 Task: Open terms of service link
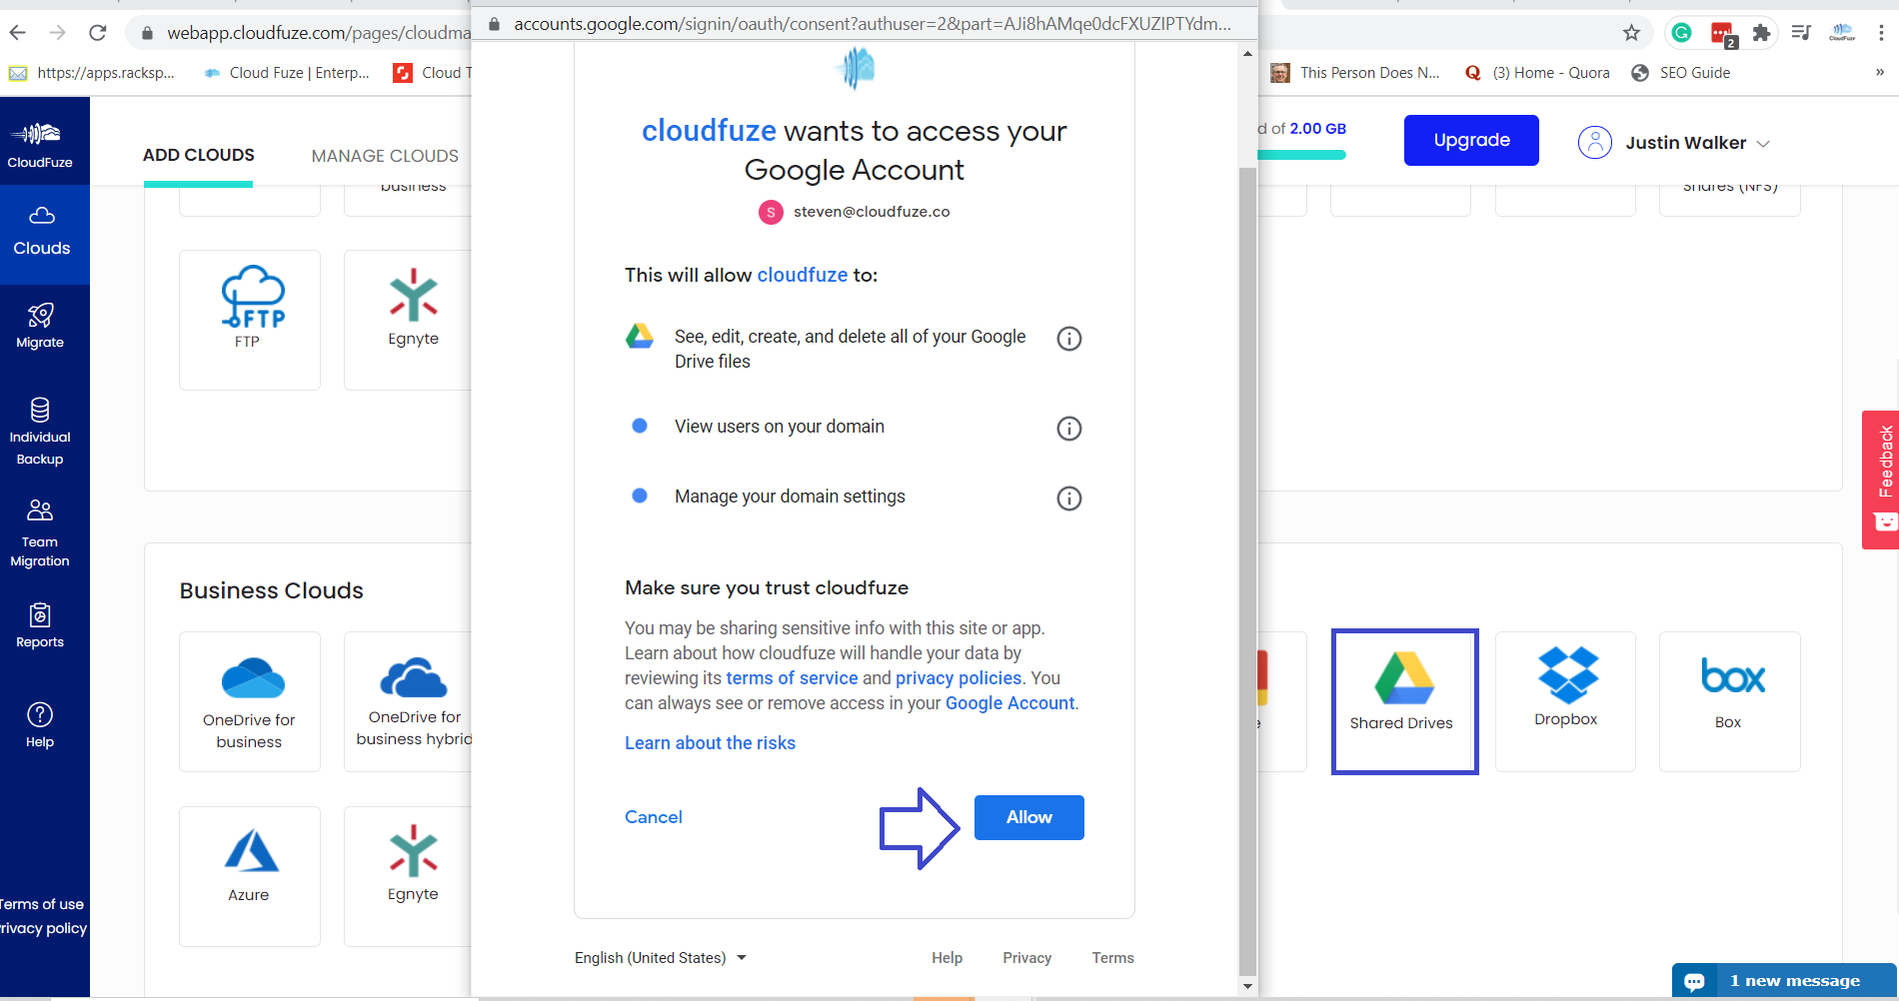(x=792, y=678)
